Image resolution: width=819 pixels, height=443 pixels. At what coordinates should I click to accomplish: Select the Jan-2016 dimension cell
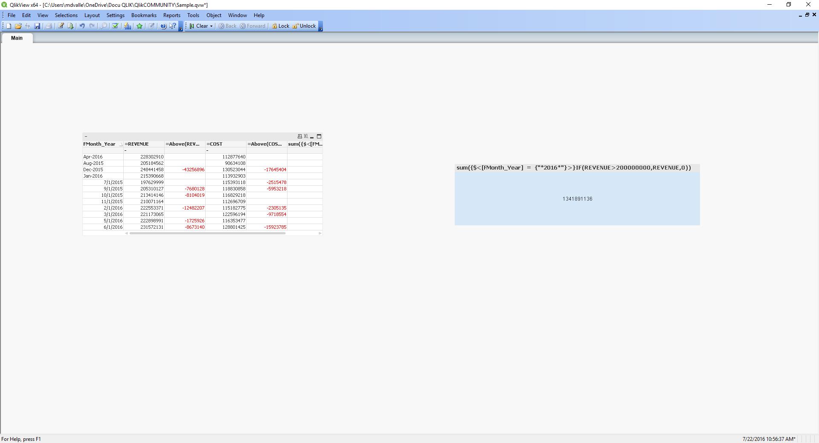click(103, 176)
